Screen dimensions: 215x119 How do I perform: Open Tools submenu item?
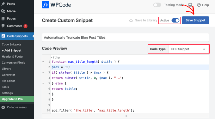point(5,87)
